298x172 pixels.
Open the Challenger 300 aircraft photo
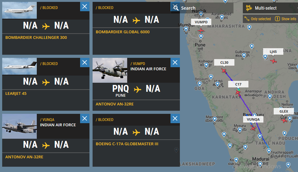coord(19,10)
